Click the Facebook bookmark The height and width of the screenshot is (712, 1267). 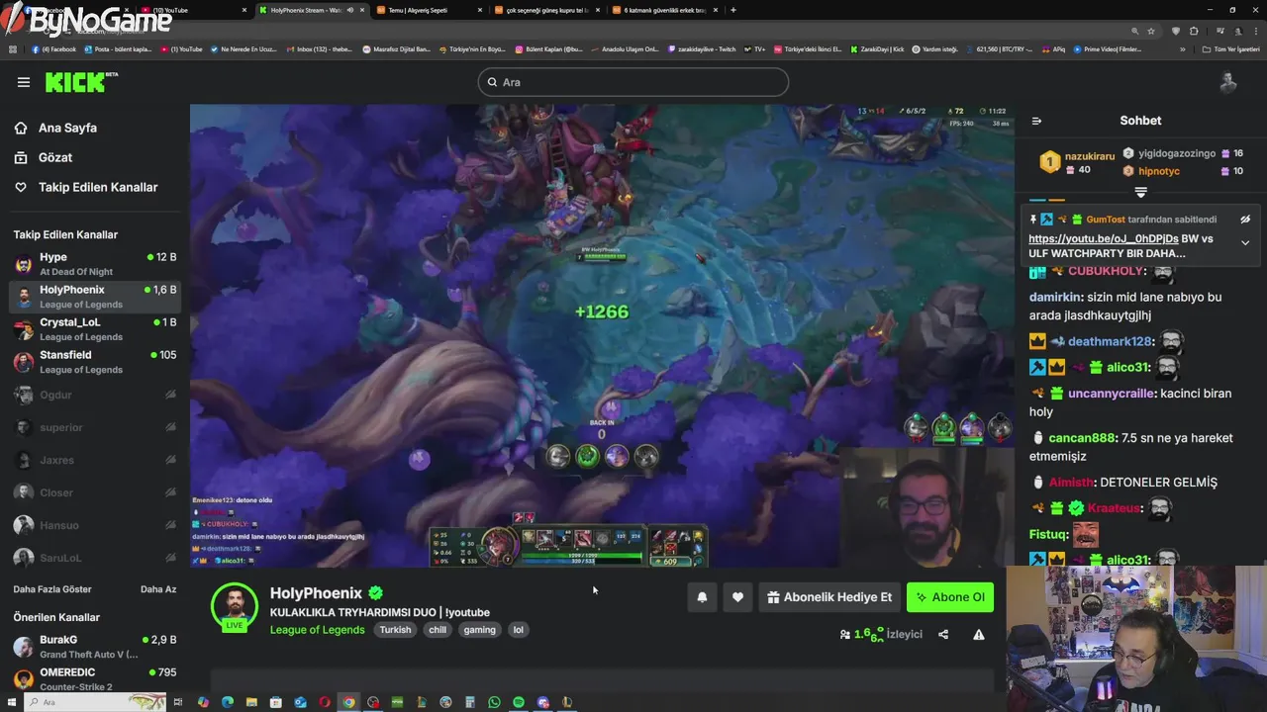tap(54, 48)
